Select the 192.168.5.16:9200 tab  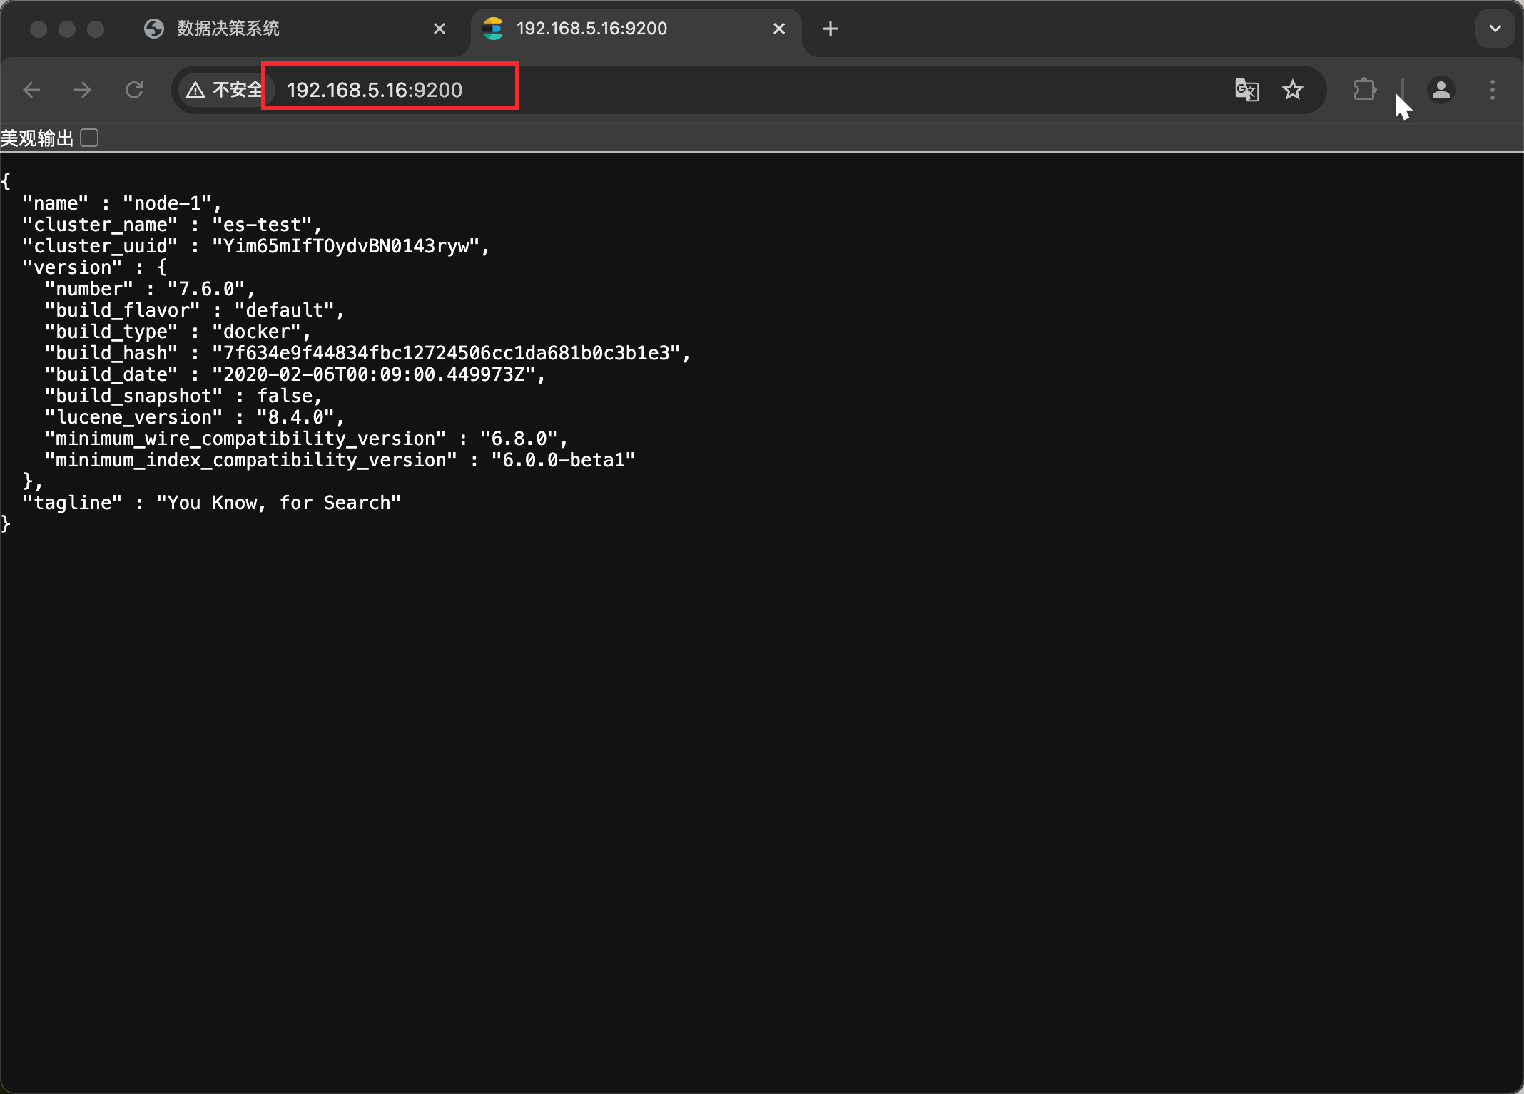[592, 29]
